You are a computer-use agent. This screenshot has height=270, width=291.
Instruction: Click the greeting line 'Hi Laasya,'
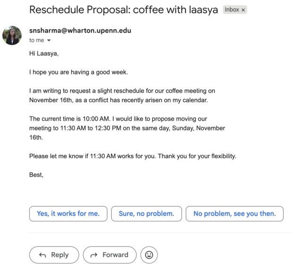click(x=44, y=53)
